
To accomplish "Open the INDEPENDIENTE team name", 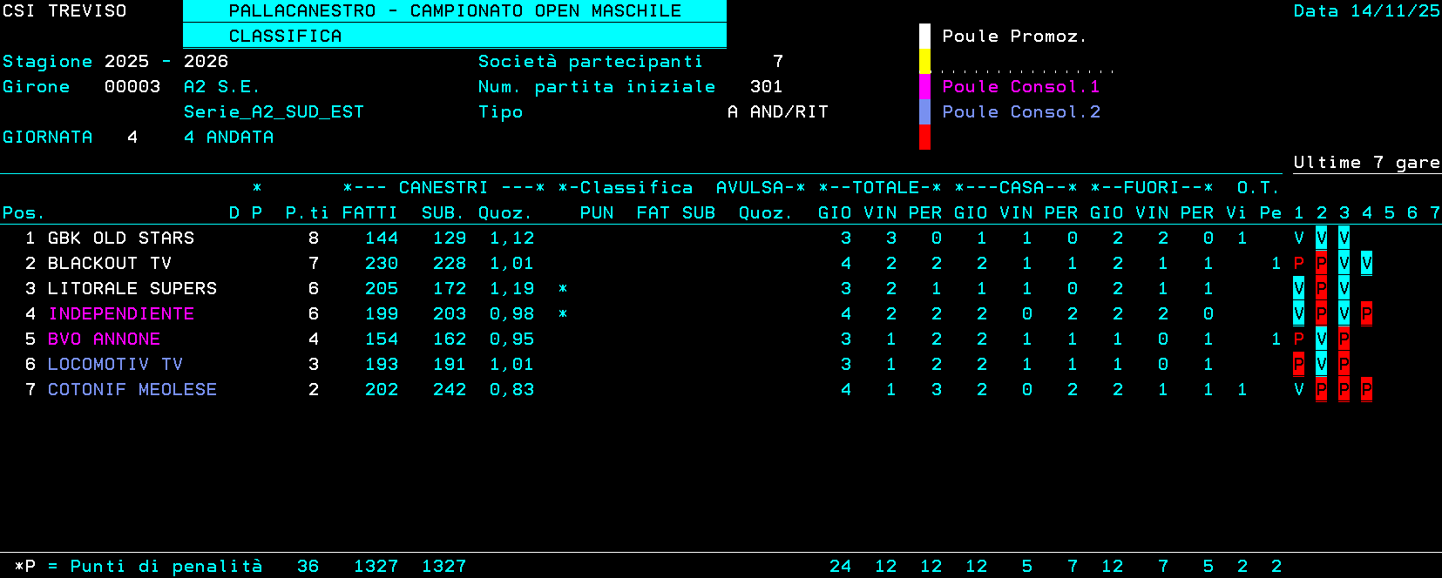I will 121,313.
